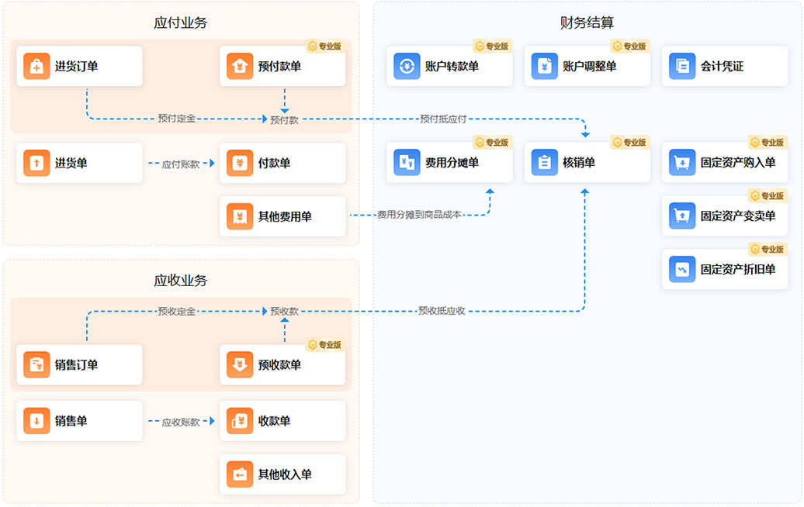Screen dimensions: 804x507
Task: Open the 账户转款单 label
Action: coord(452,66)
